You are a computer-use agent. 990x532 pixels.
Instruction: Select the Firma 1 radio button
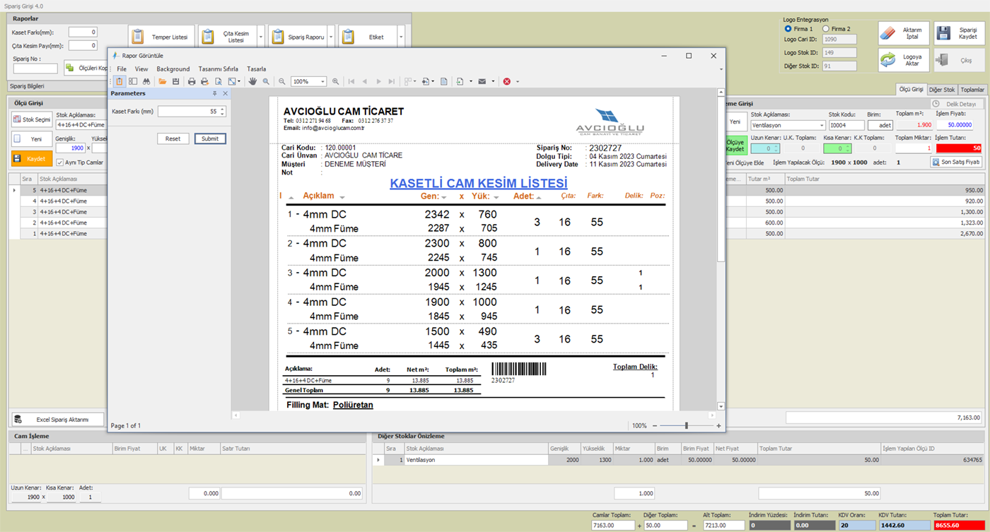788,29
